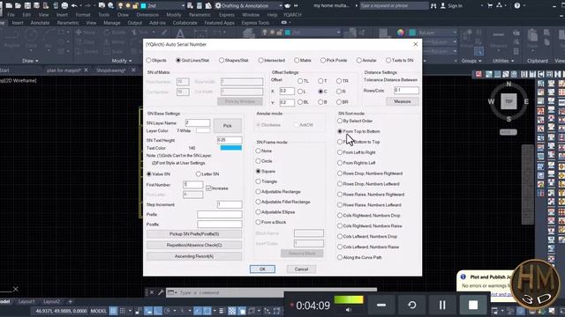
Task: Select the Pick Points radio option
Action: 334,61
